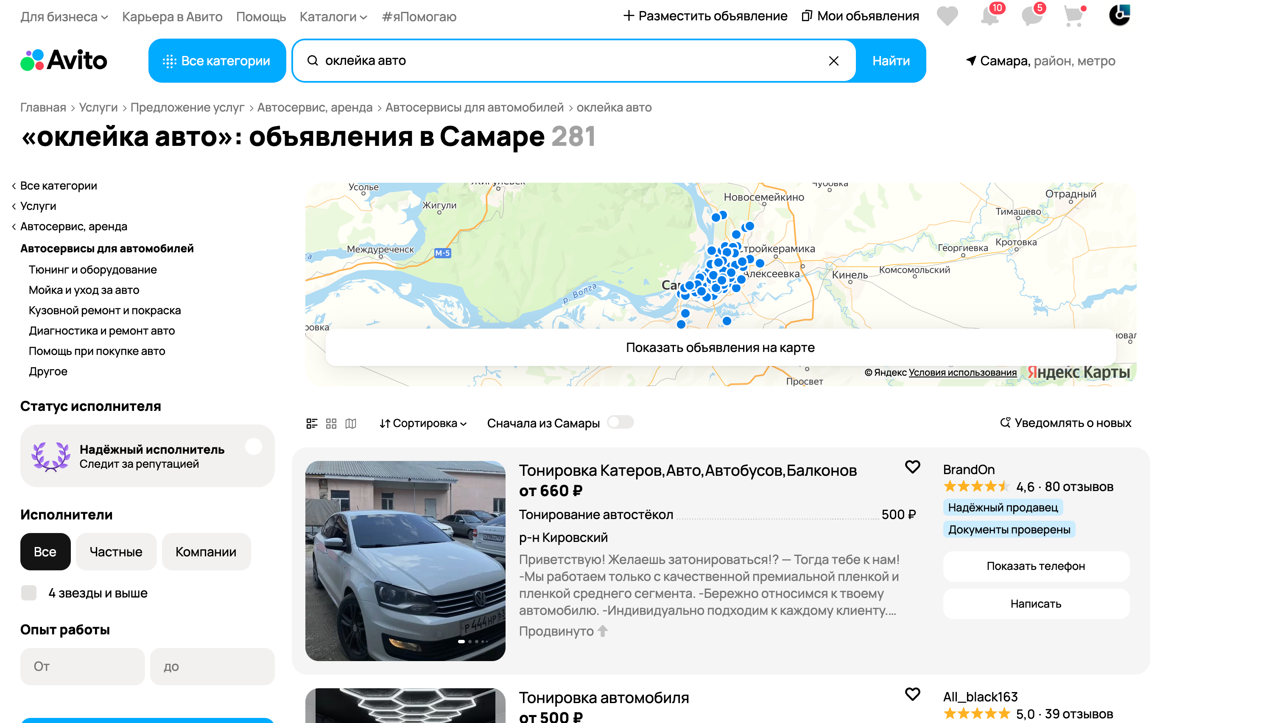Toggle 'Сначала из Самары' switch
This screenshot has width=1269, height=723.
click(x=621, y=422)
